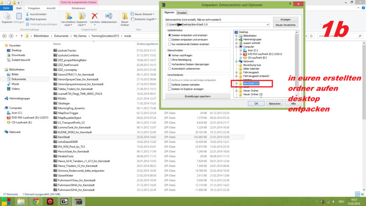
Task: Open the Zielverzeichnis path dropdown
Action: [268, 24]
